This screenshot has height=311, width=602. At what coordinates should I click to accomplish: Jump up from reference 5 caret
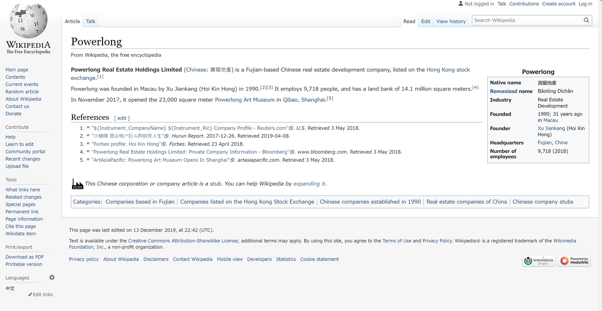click(x=88, y=160)
